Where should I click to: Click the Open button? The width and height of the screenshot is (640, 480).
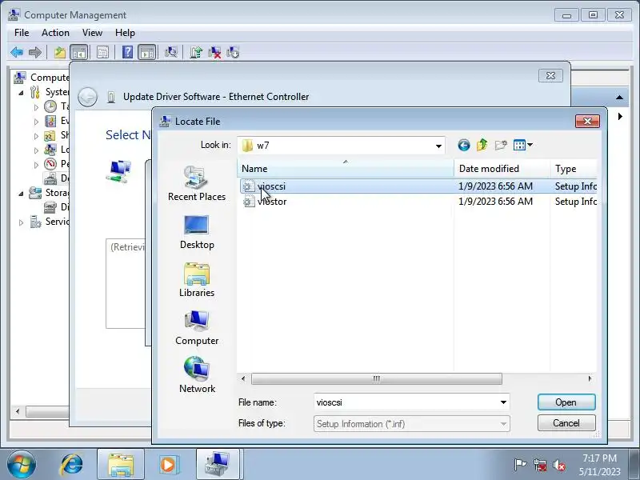(566, 402)
